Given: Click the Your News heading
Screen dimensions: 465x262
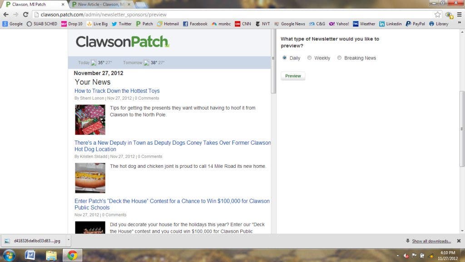Looking at the screenshot, I should 93,82.
